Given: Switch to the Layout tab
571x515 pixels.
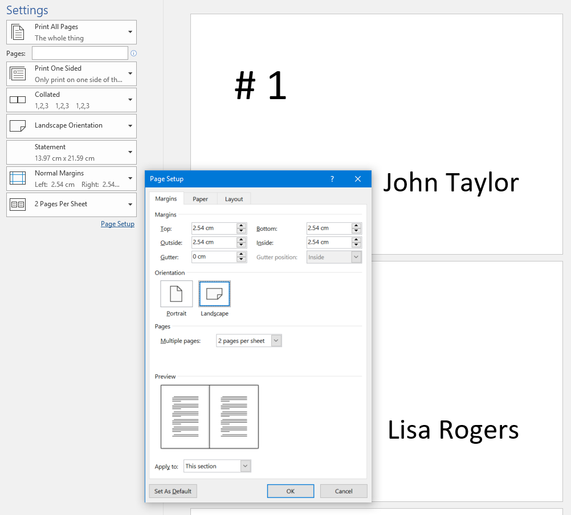Looking at the screenshot, I should point(234,199).
